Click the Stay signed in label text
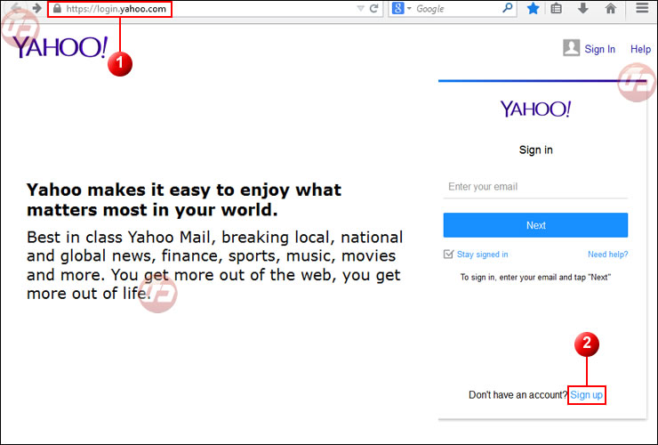Image resolution: width=658 pixels, height=445 pixels. [482, 255]
